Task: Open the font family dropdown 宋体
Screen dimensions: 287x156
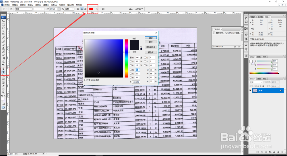Action: pos(24,9)
